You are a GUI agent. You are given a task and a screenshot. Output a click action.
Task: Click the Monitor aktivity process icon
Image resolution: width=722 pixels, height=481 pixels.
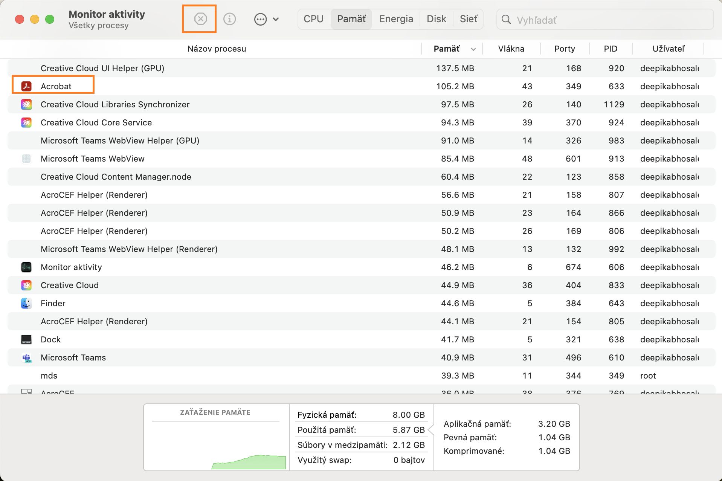pyautogui.click(x=26, y=267)
